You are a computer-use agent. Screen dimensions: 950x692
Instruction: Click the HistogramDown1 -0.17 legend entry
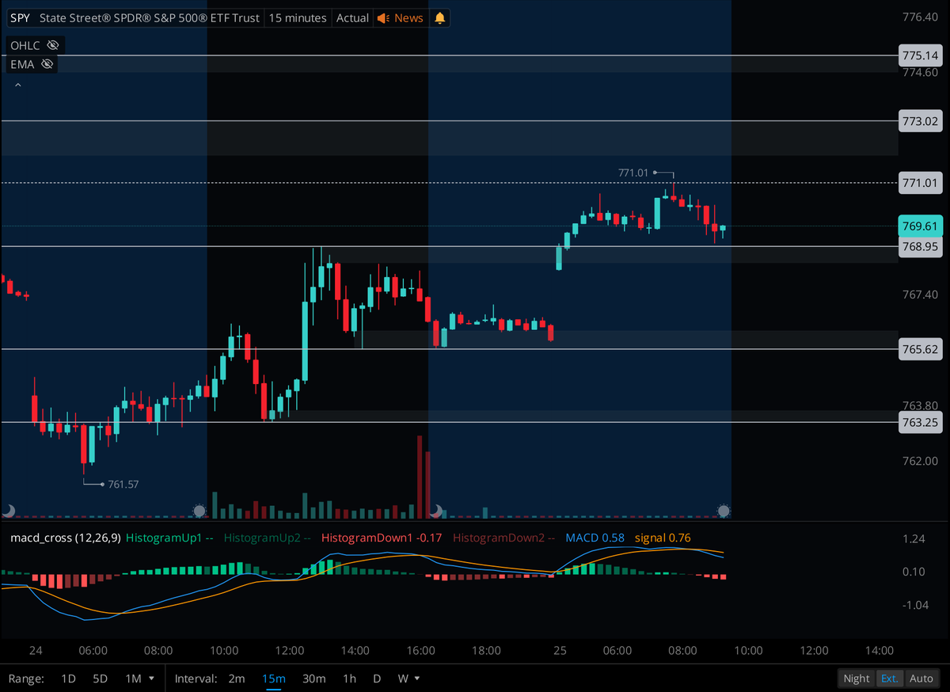point(382,538)
